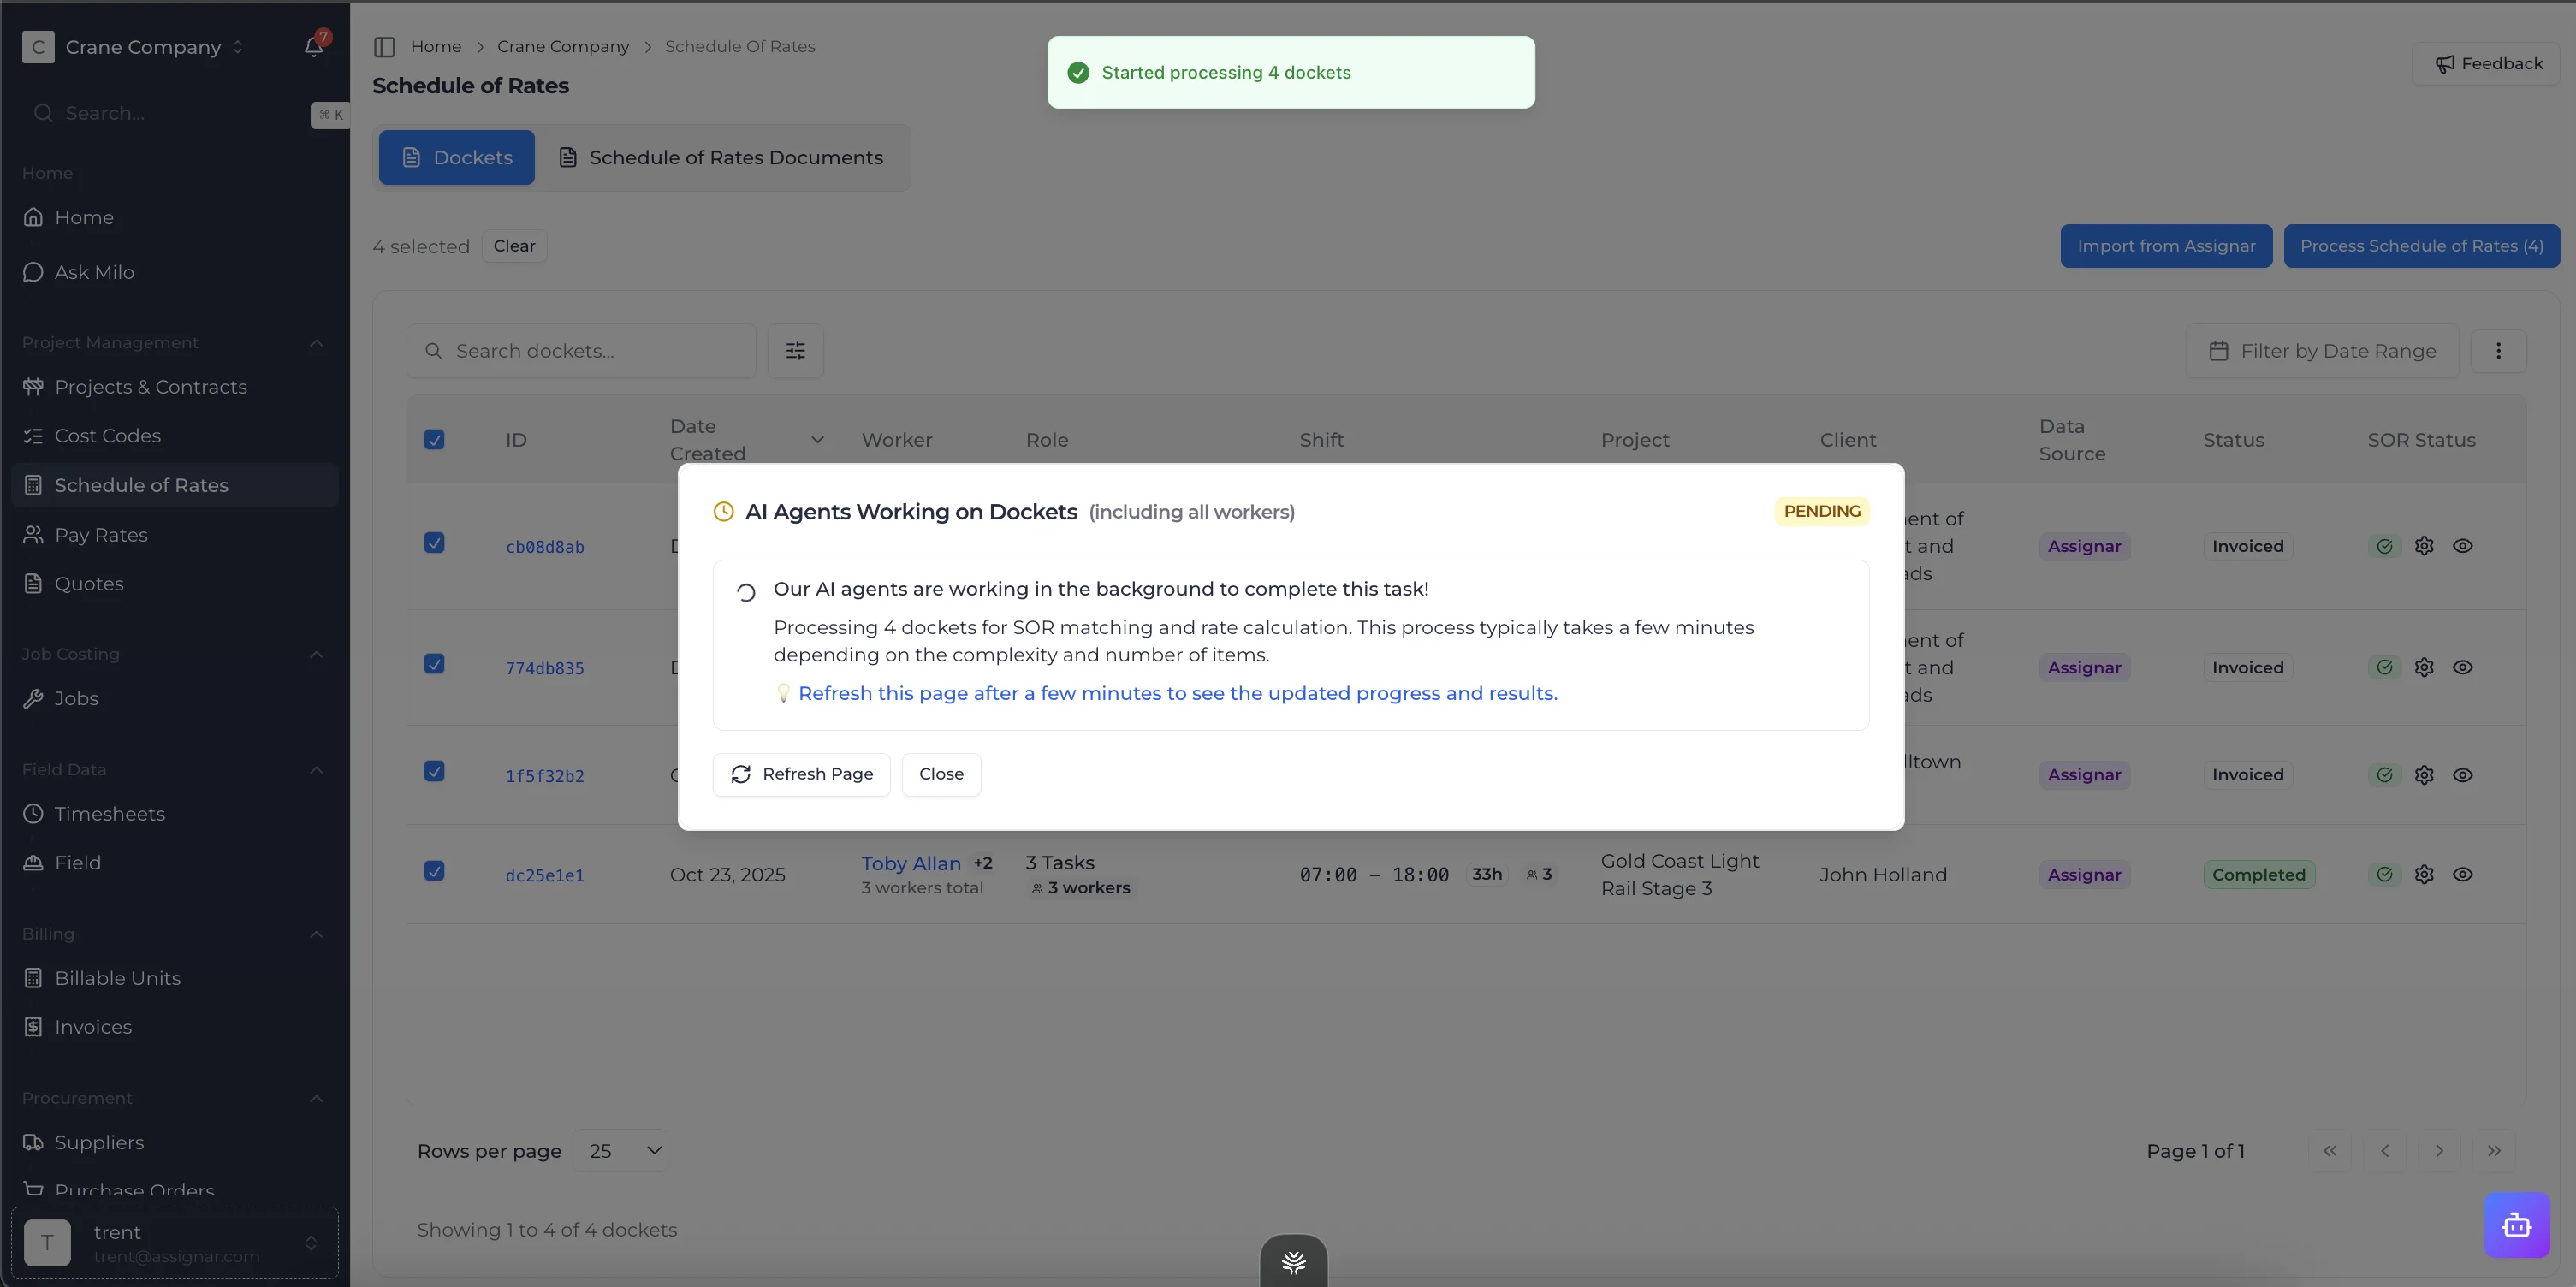The height and width of the screenshot is (1287, 2576).
Task: View docket 774db835 with the eye icon
Action: pos(2462,667)
